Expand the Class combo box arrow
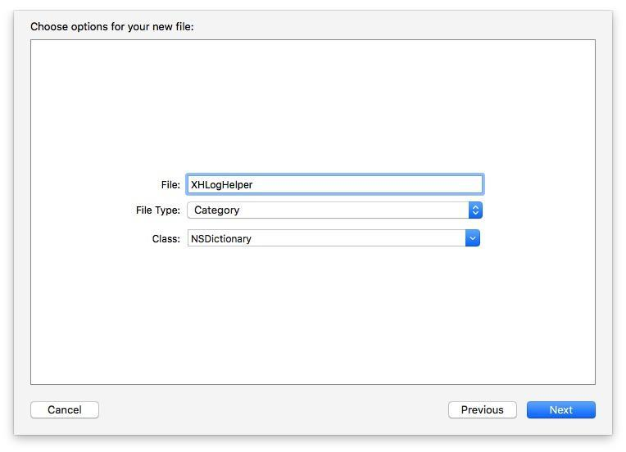The height and width of the screenshot is (452, 626). point(472,238)
